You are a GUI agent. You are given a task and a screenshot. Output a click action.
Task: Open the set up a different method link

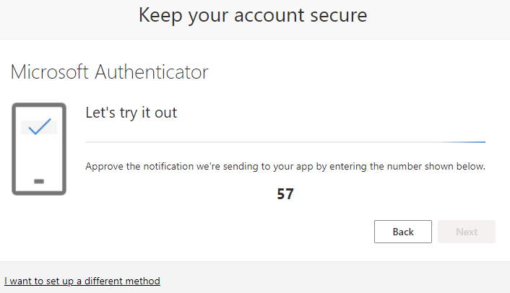tap(82, 281)
